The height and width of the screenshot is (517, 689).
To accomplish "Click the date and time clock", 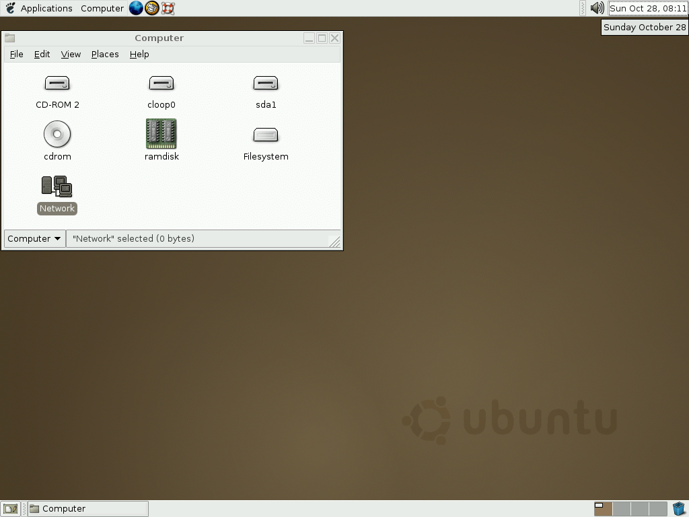I will click(x=647, y=8).
